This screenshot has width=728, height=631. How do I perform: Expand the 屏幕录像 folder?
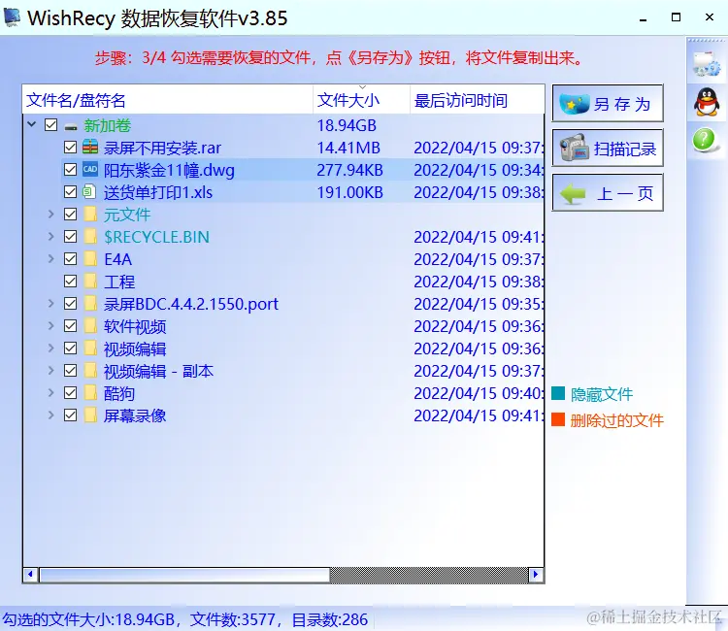[51, 415]
